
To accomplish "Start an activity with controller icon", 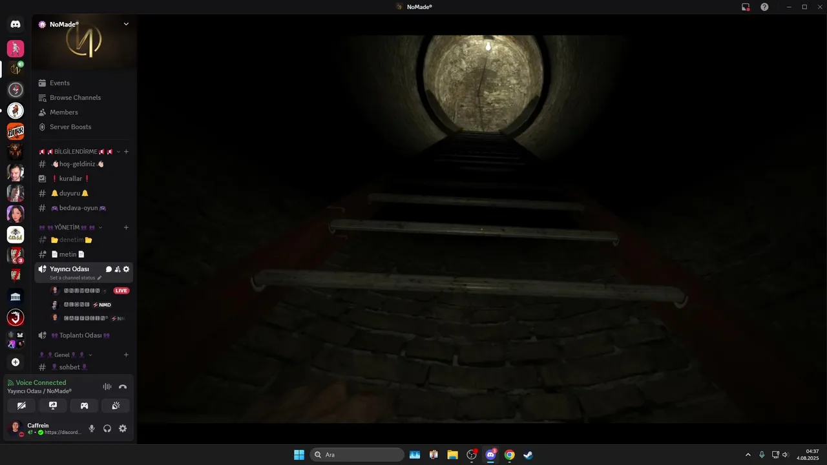I will pos(84,406).
